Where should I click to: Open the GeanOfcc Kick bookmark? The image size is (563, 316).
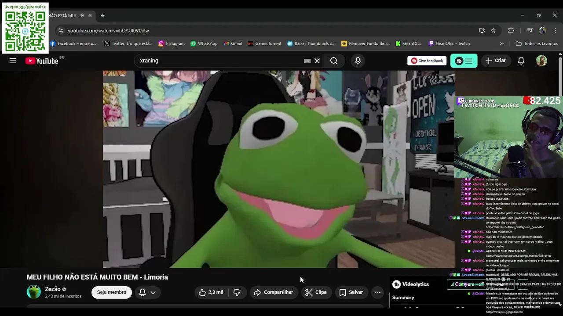pos(409,43)
